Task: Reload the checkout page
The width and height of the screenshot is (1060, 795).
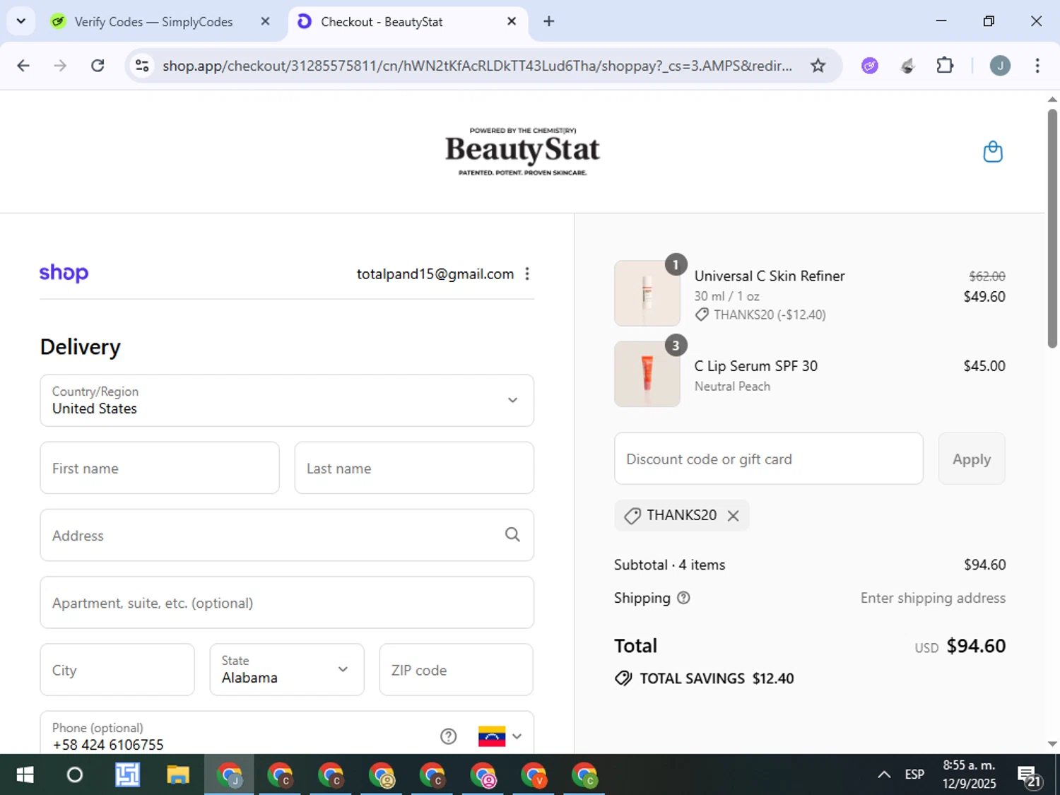Action: click(98, 66)
